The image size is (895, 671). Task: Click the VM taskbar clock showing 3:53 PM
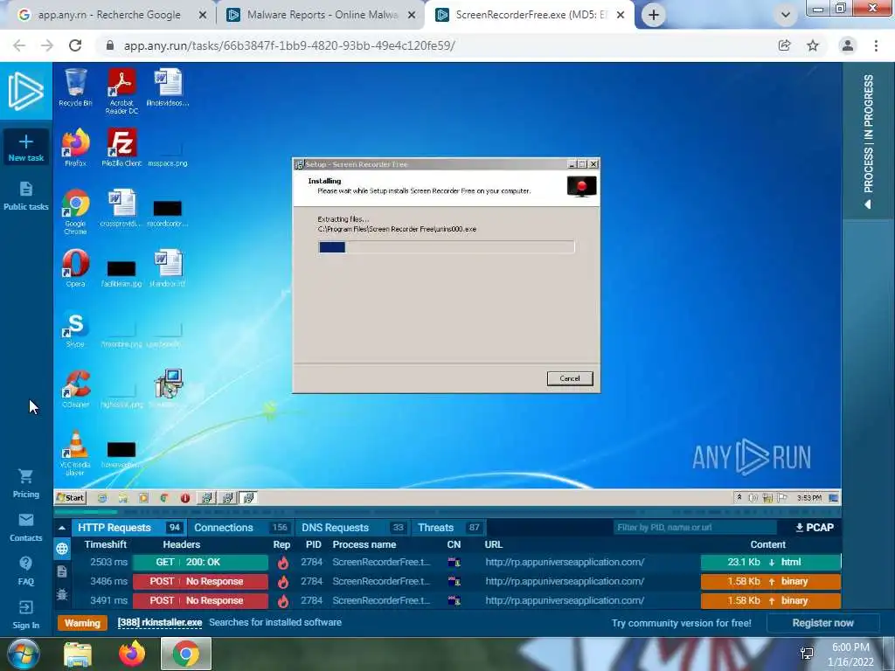tap(808, 497)
